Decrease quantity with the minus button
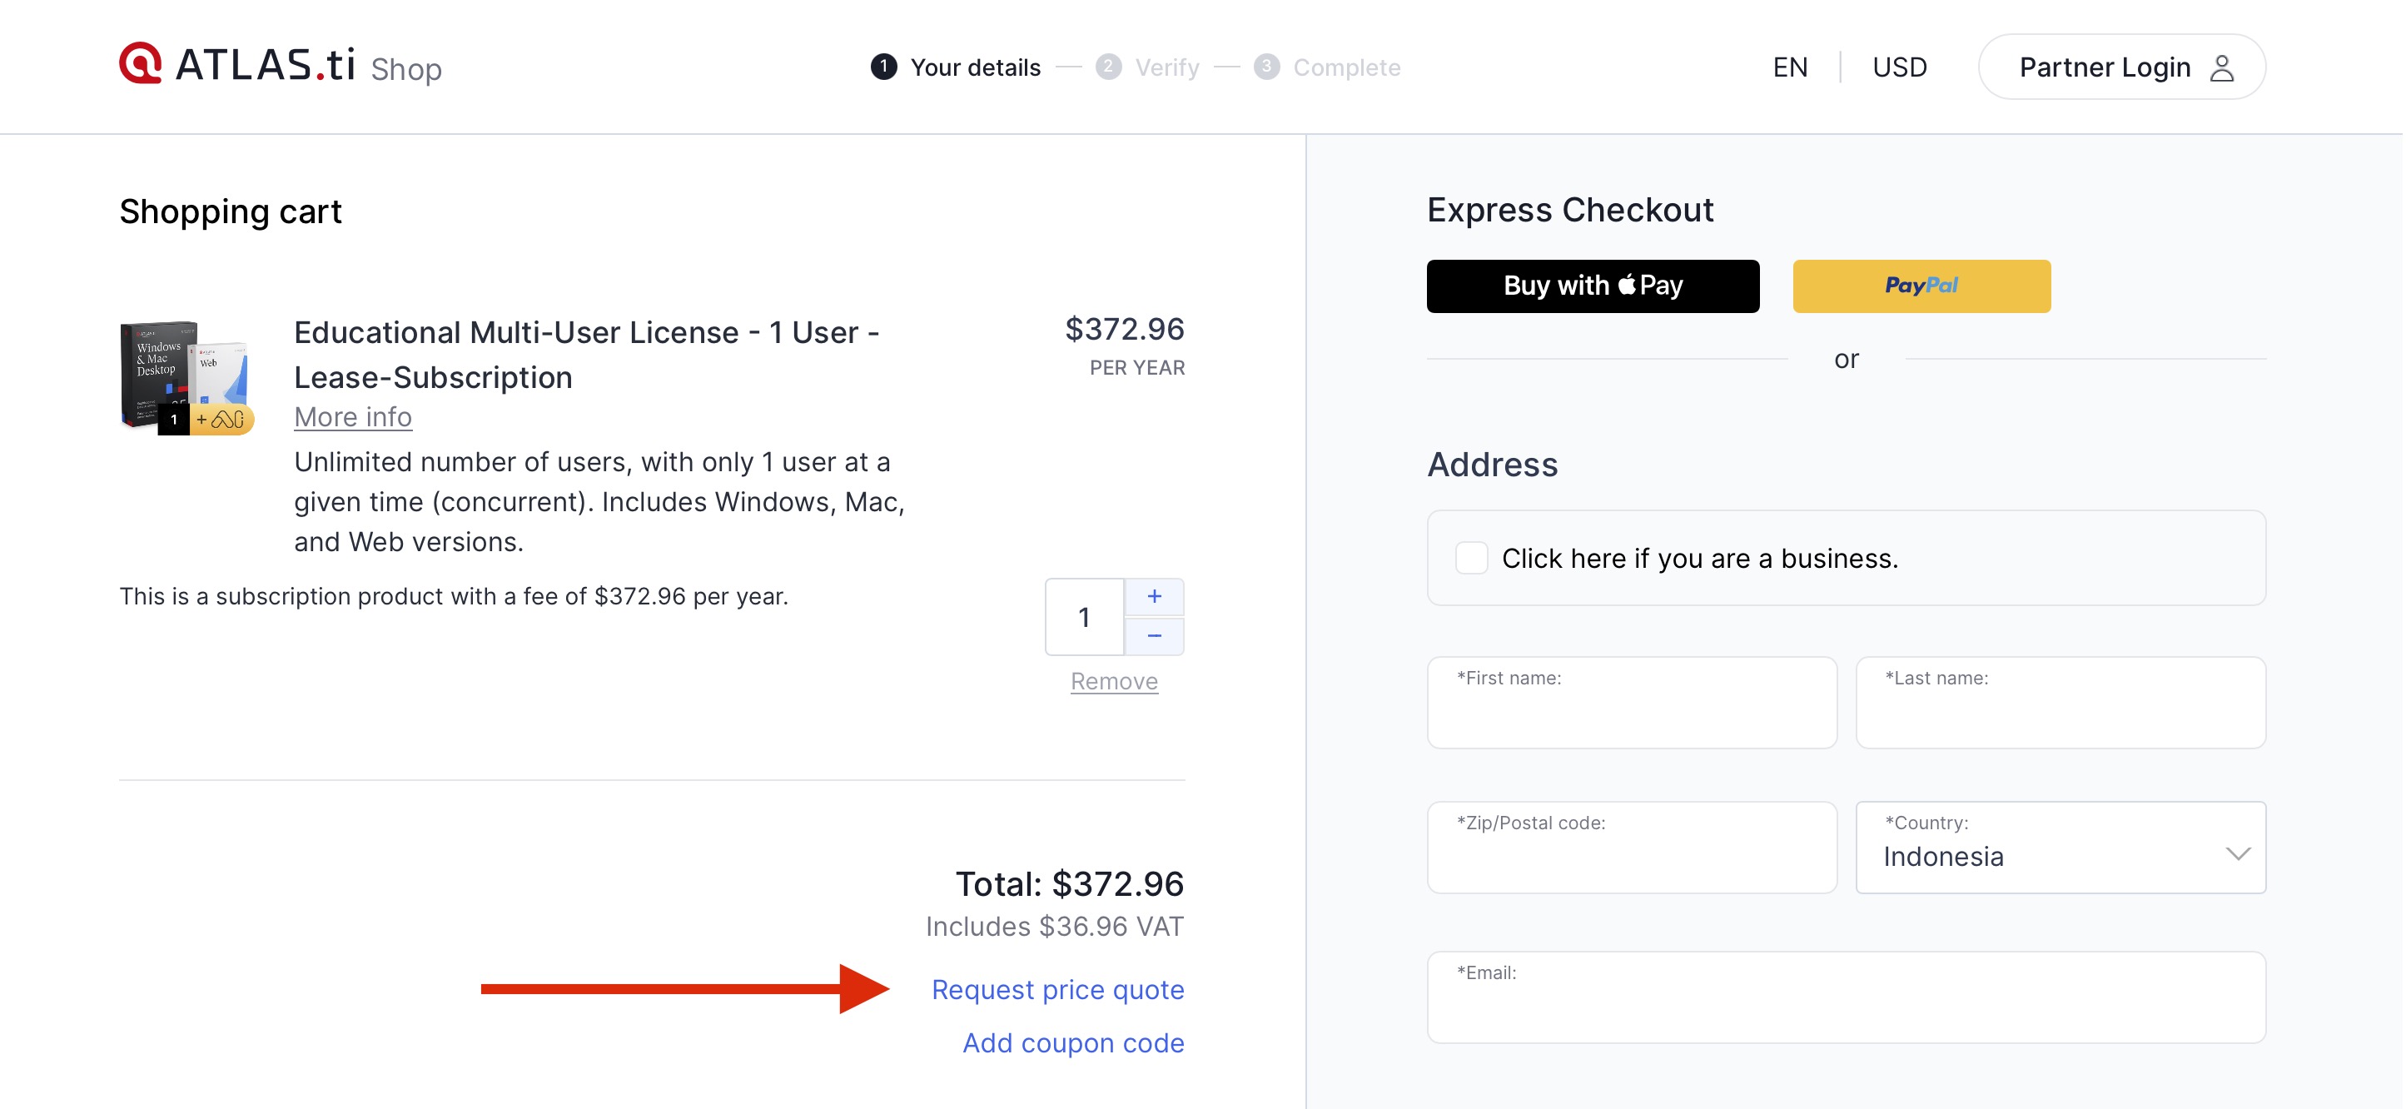This screenshot has height=1109, width=2406. pos(1154,636)
